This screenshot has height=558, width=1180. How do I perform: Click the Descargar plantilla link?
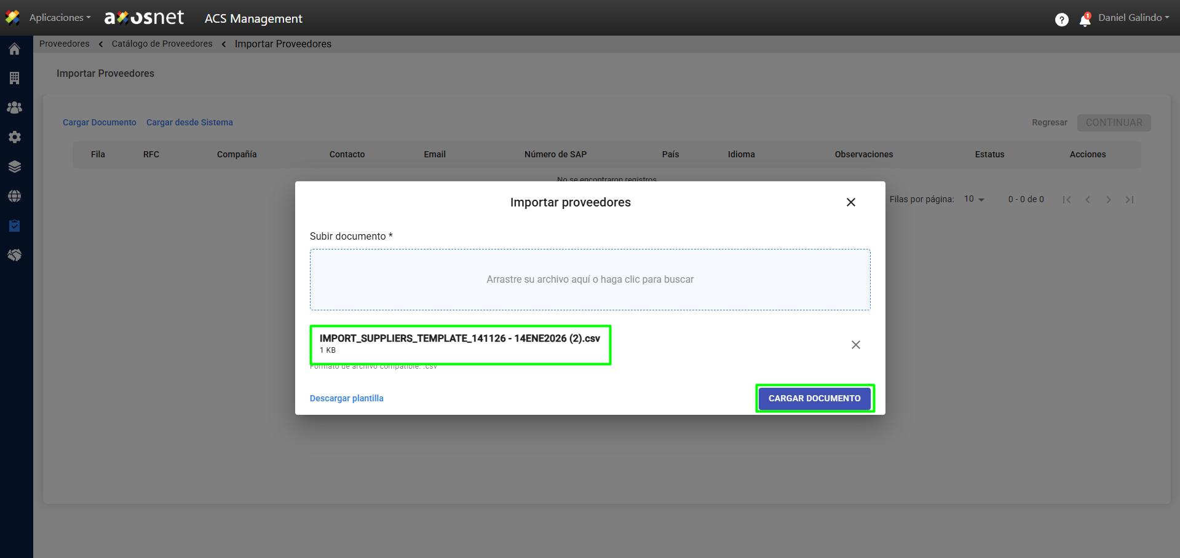click(x=346, y=398)
